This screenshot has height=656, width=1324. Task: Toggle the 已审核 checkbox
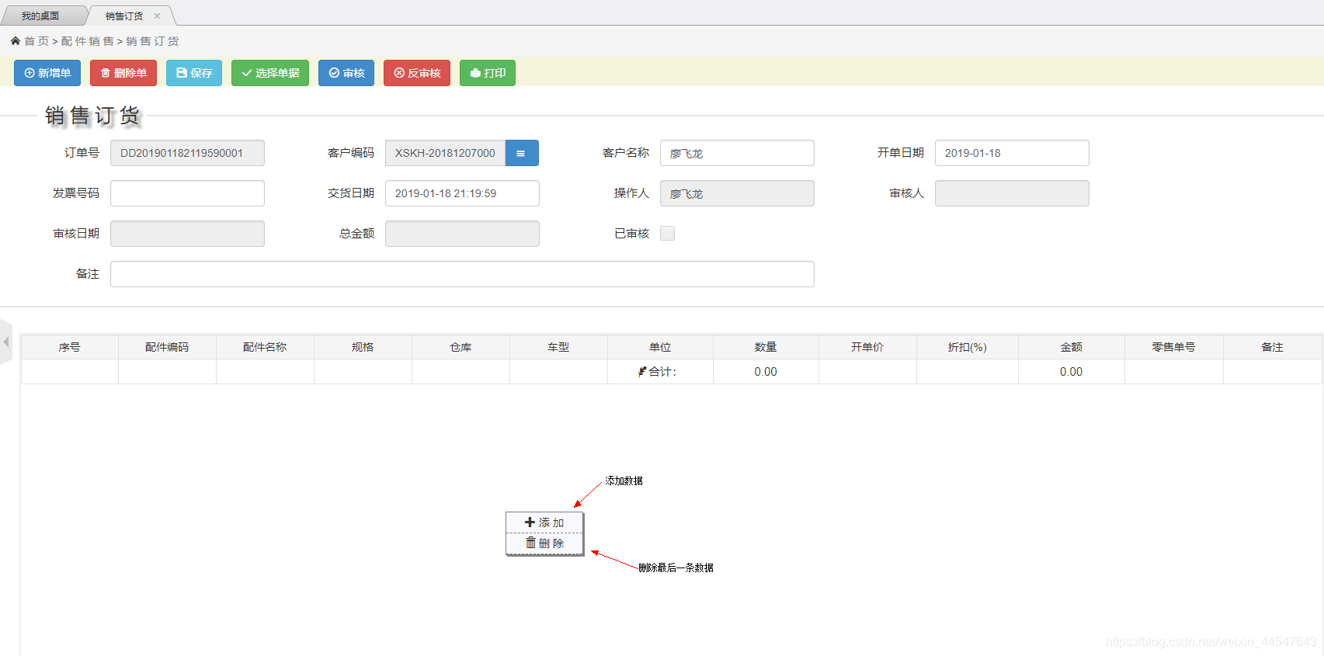(x=667, y=233)
